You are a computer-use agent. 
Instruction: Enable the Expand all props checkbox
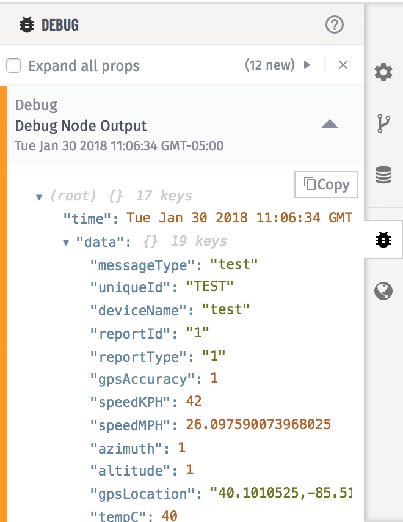click(13, 65)
